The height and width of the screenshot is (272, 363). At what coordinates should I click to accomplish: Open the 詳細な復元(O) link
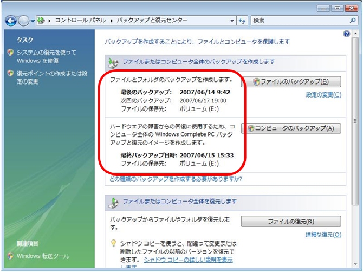pos(323,234)
